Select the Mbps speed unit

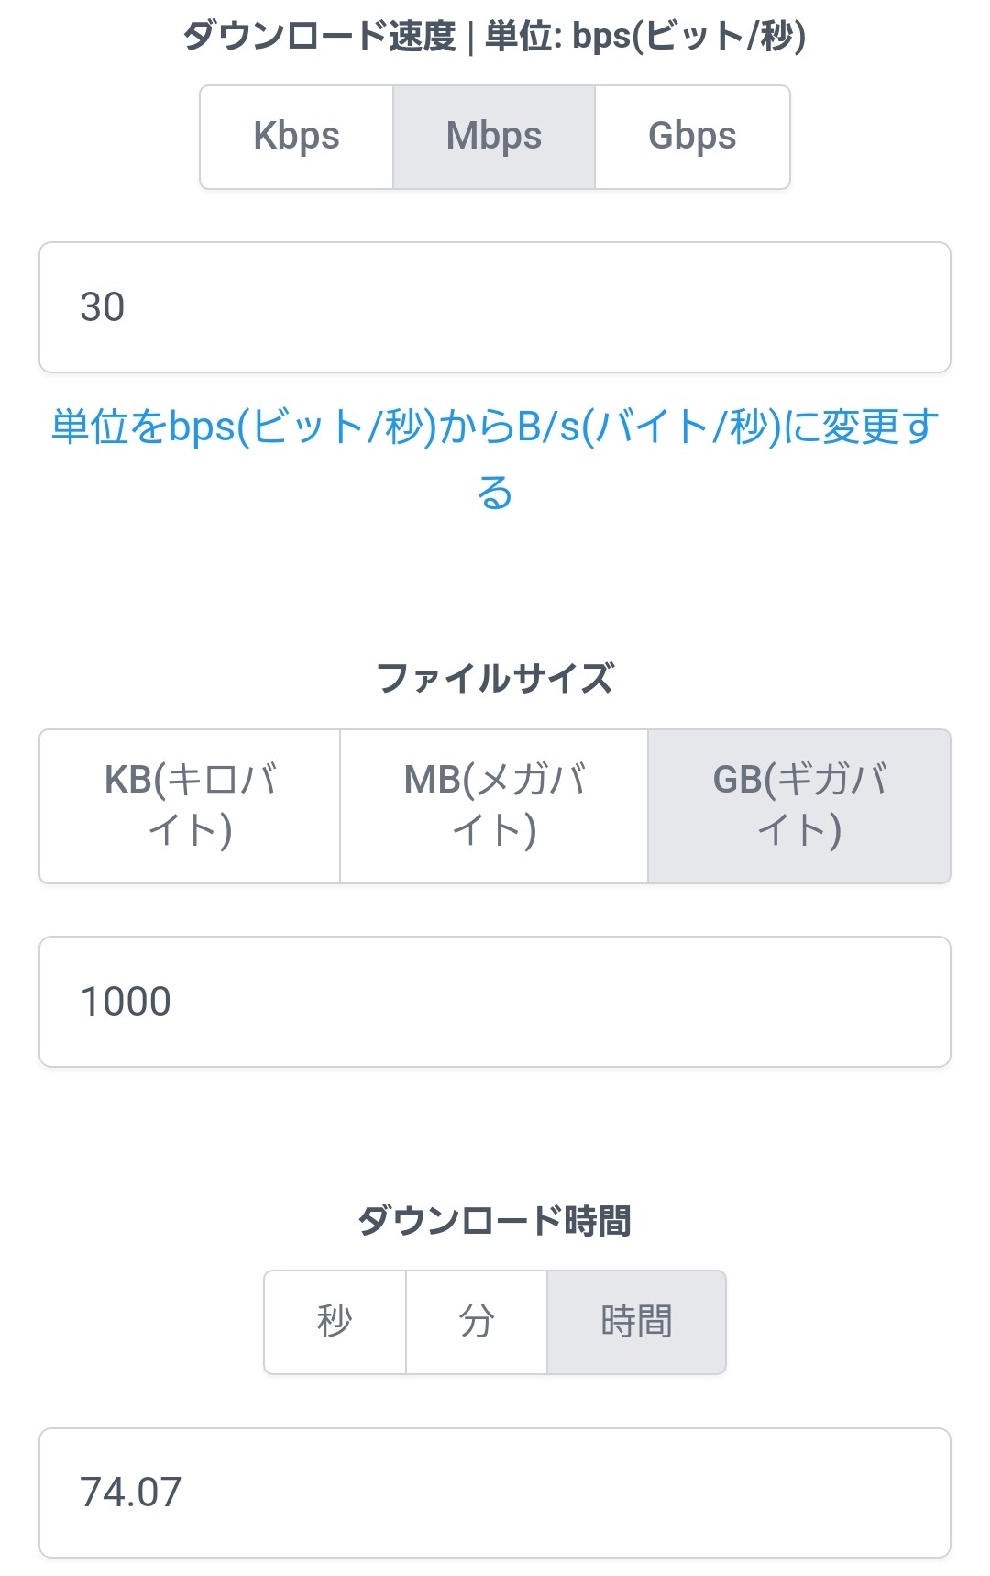(x=494, y=137)
